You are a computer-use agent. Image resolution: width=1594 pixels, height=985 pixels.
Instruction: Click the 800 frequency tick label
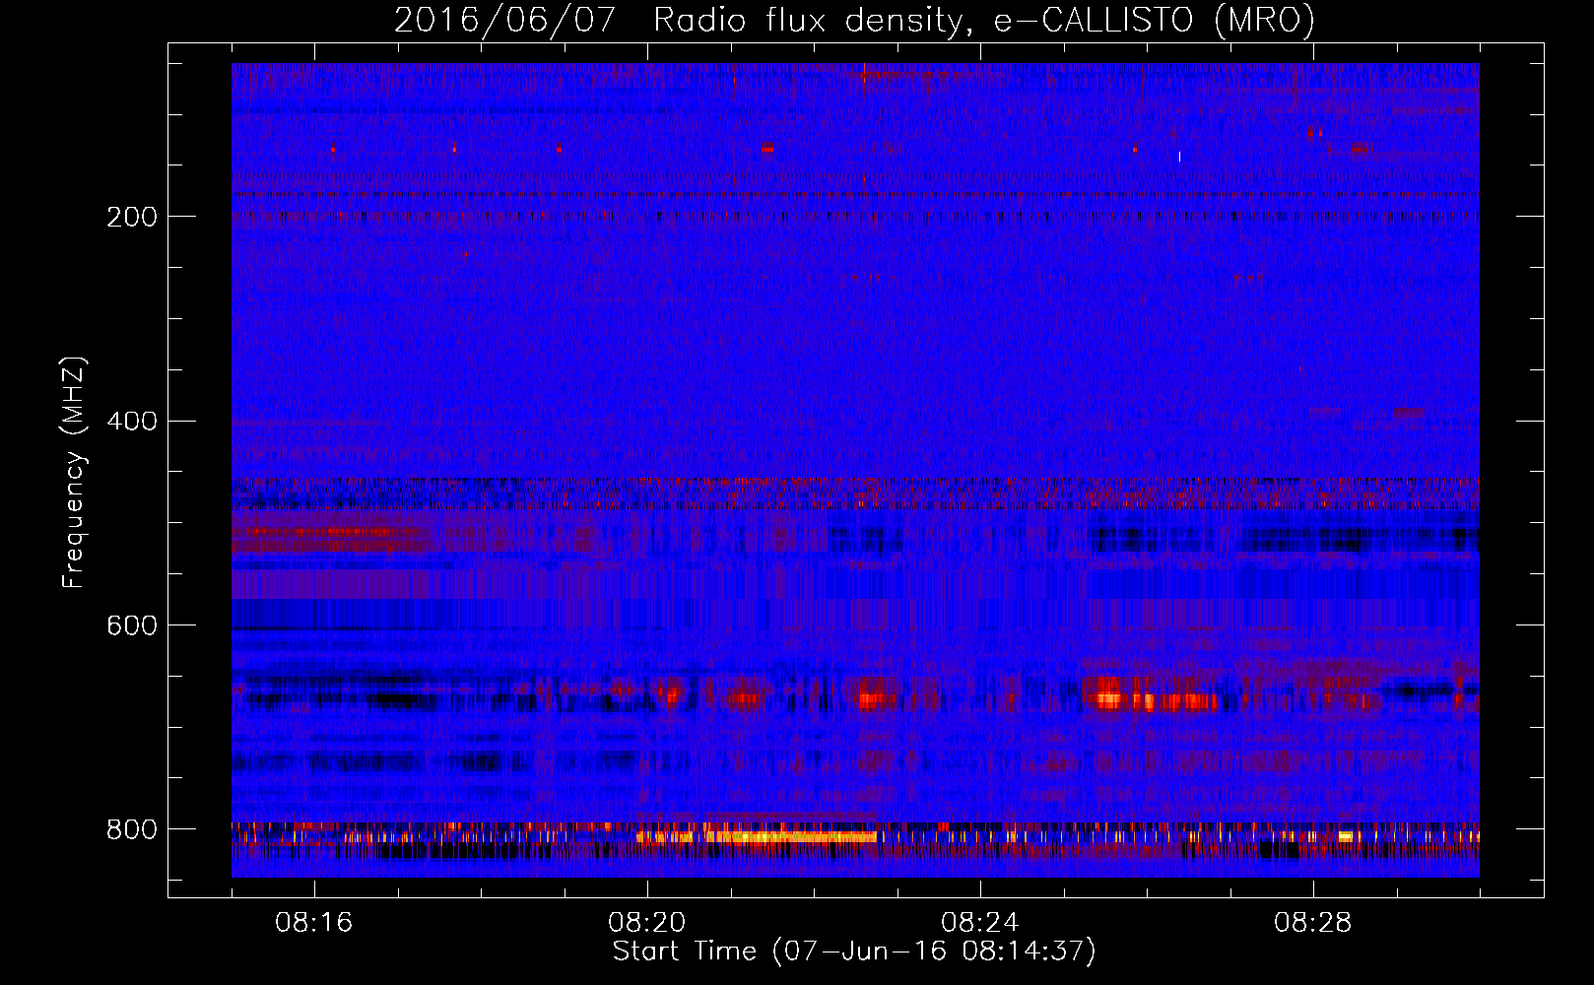132,829
